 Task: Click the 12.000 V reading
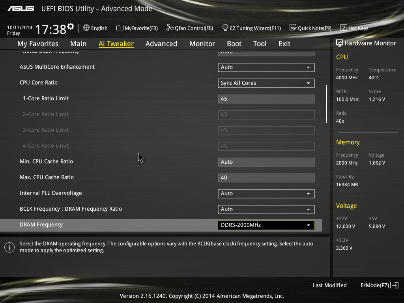coord(346,226)
